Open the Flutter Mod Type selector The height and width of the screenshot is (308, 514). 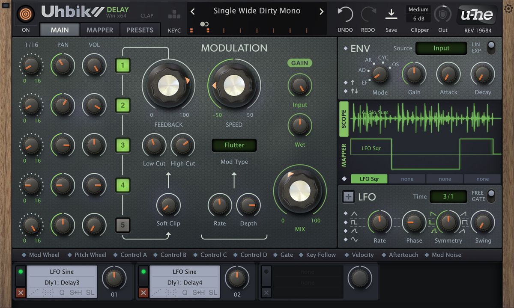tap(234, 145)
